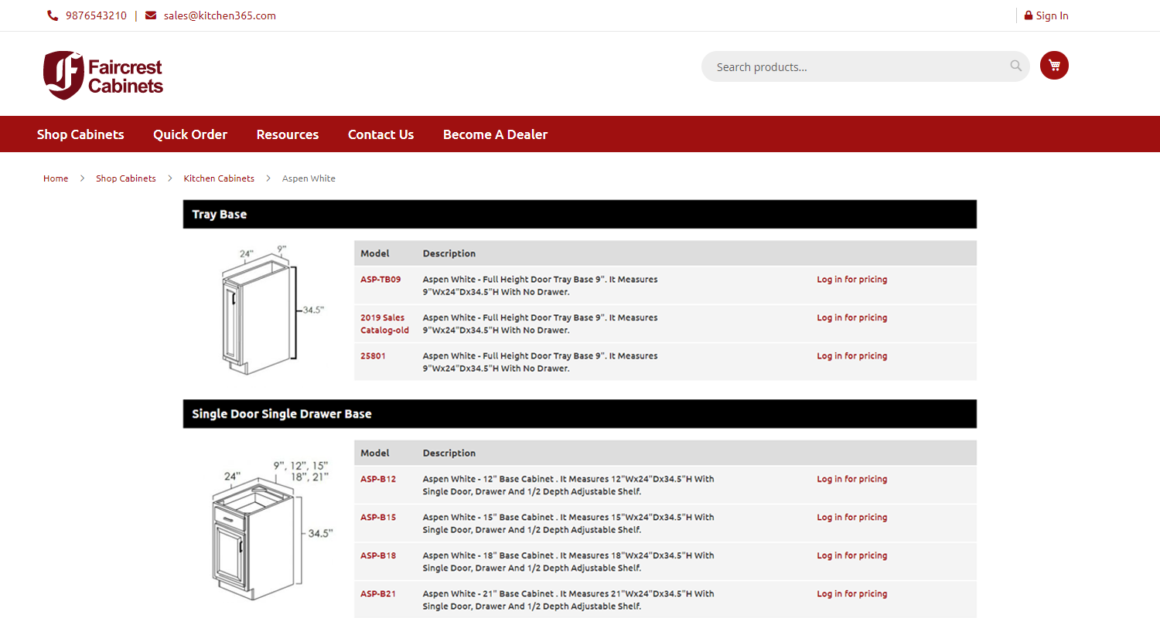Open model ASP-B18 link
1160x618 pixels.
pyautogui.click(x=378, y=555)
